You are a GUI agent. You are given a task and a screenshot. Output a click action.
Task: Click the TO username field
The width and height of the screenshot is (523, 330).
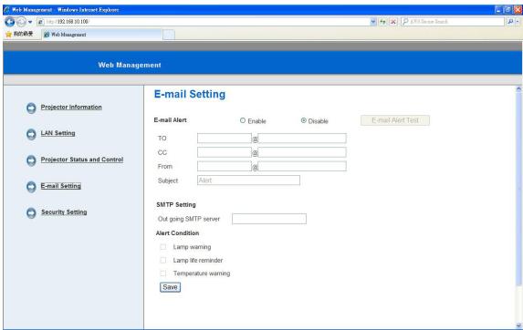point(225,139)
